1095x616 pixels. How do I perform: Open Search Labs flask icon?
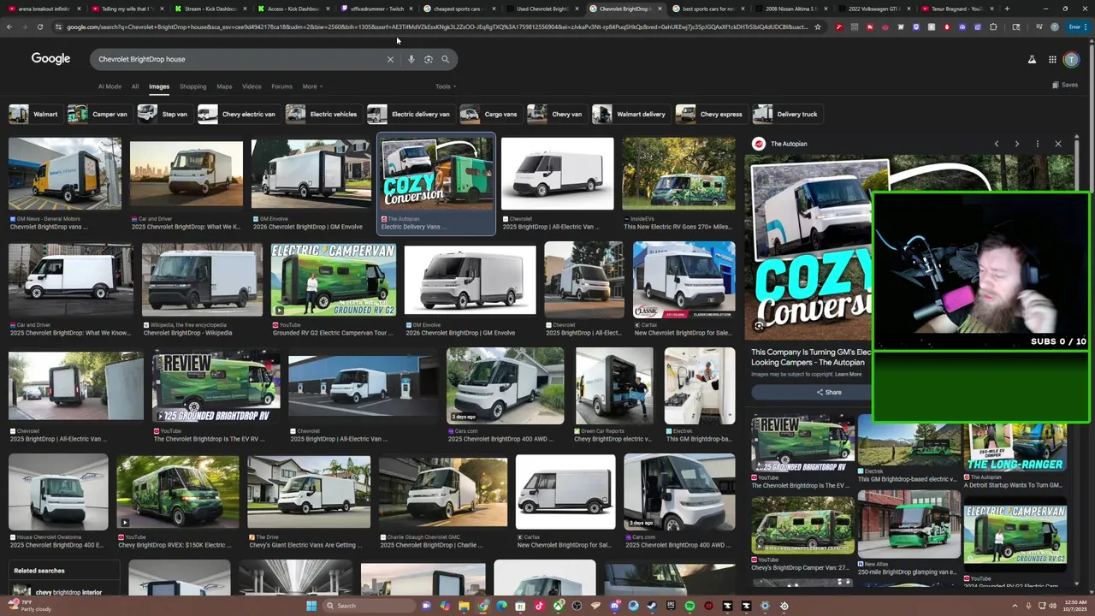(x=1032, y=59)
